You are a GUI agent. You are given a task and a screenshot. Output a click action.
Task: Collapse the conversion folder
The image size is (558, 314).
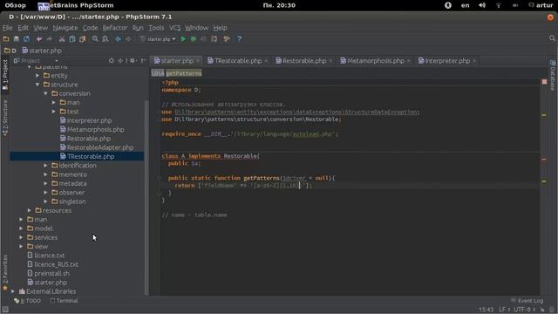coord(45,93)
